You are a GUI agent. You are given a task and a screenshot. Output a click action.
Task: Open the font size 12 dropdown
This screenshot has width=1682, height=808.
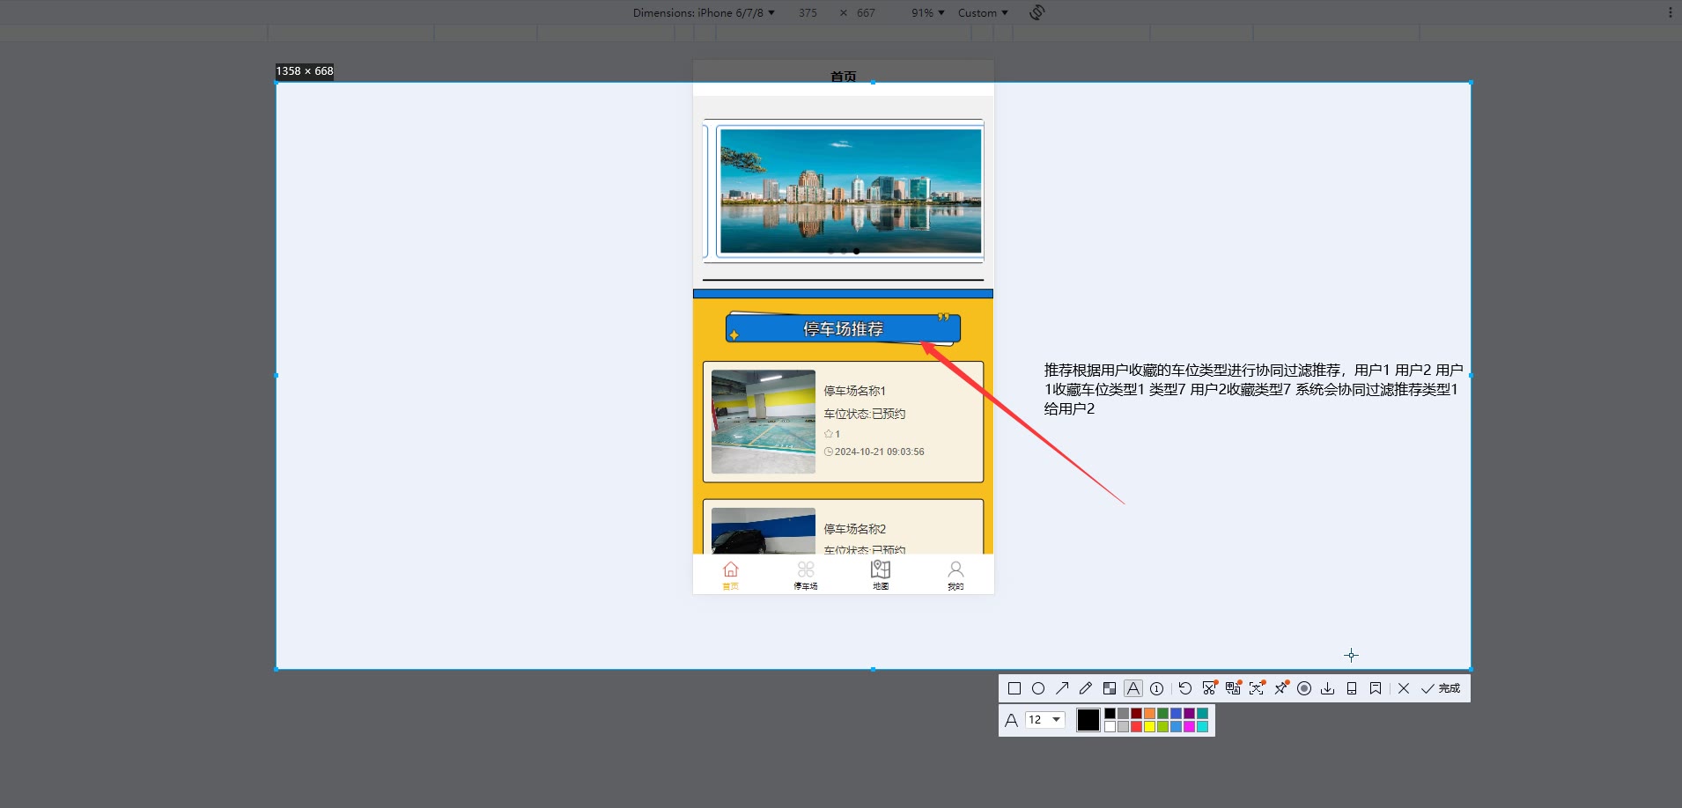pos(1045,720)
